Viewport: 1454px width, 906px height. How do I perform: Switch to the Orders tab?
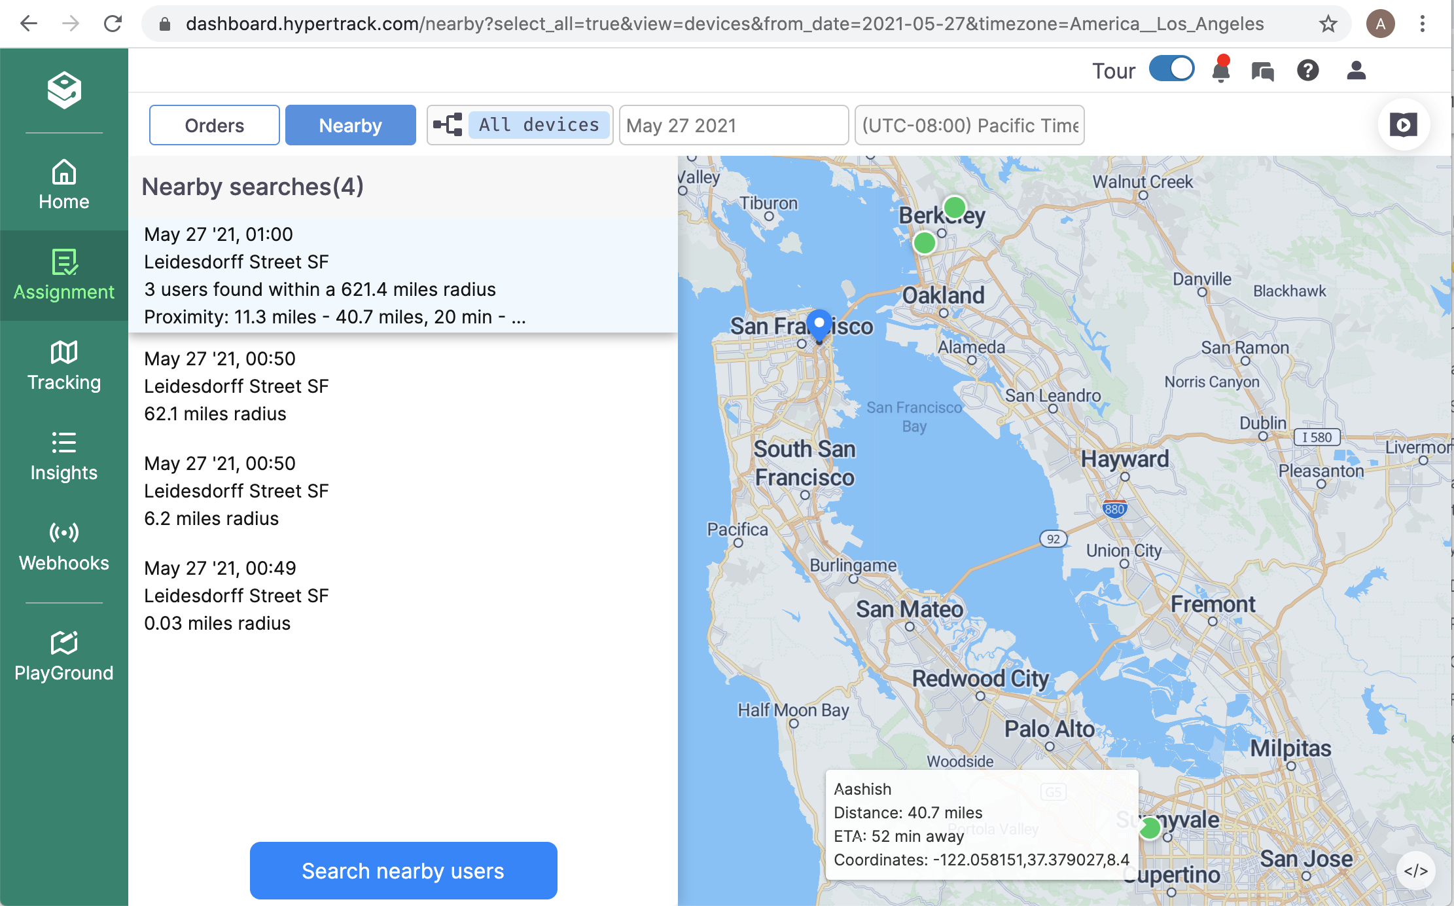[214, 125]
